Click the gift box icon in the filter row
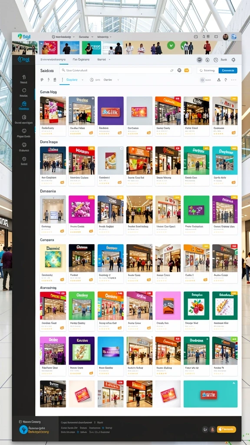250x445 pixels. [55, 80]
